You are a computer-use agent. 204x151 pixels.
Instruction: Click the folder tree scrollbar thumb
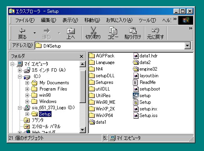point(83,87)
